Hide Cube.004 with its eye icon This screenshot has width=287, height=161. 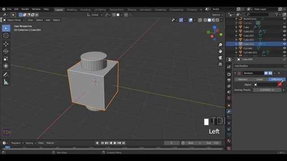[284, 44]
